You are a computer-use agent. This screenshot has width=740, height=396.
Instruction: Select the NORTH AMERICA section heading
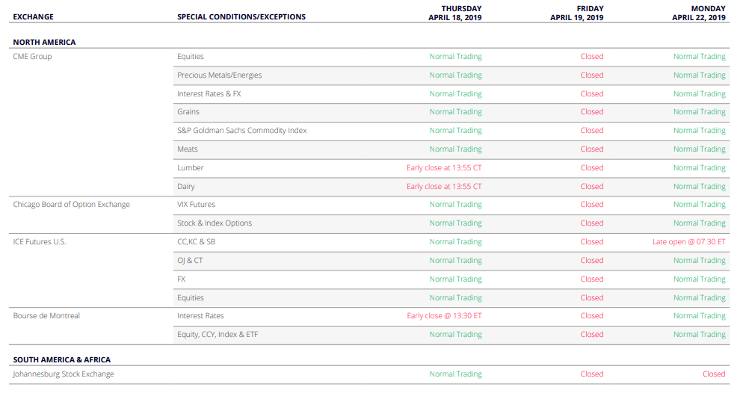point(44,42)
